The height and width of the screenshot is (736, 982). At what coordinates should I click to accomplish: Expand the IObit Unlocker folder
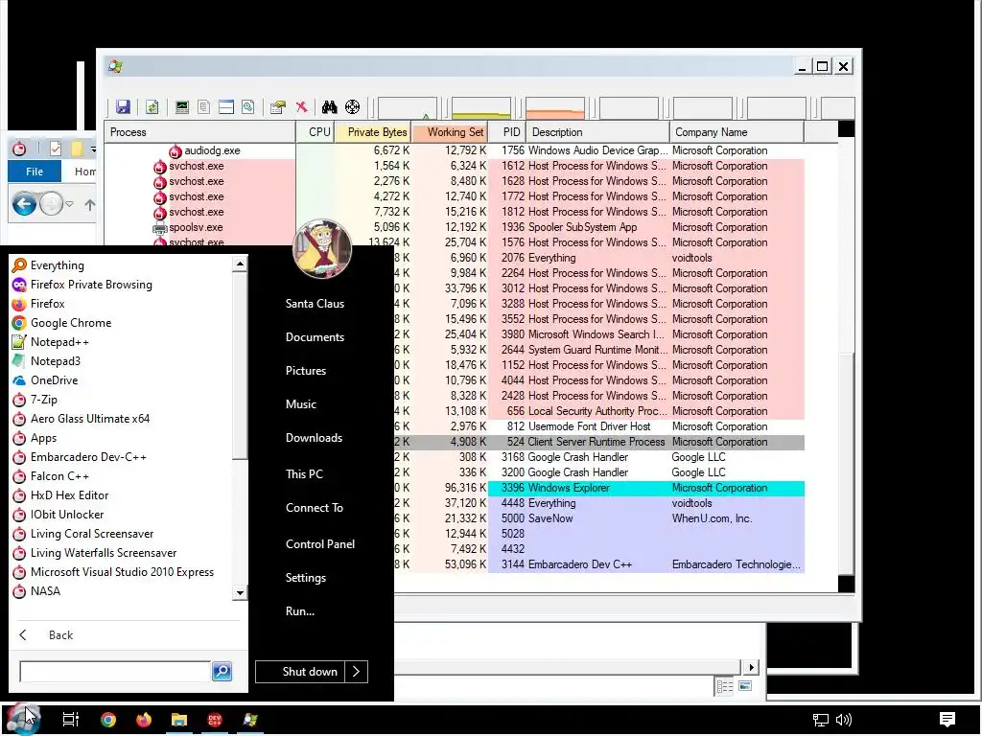coord(122,515)
